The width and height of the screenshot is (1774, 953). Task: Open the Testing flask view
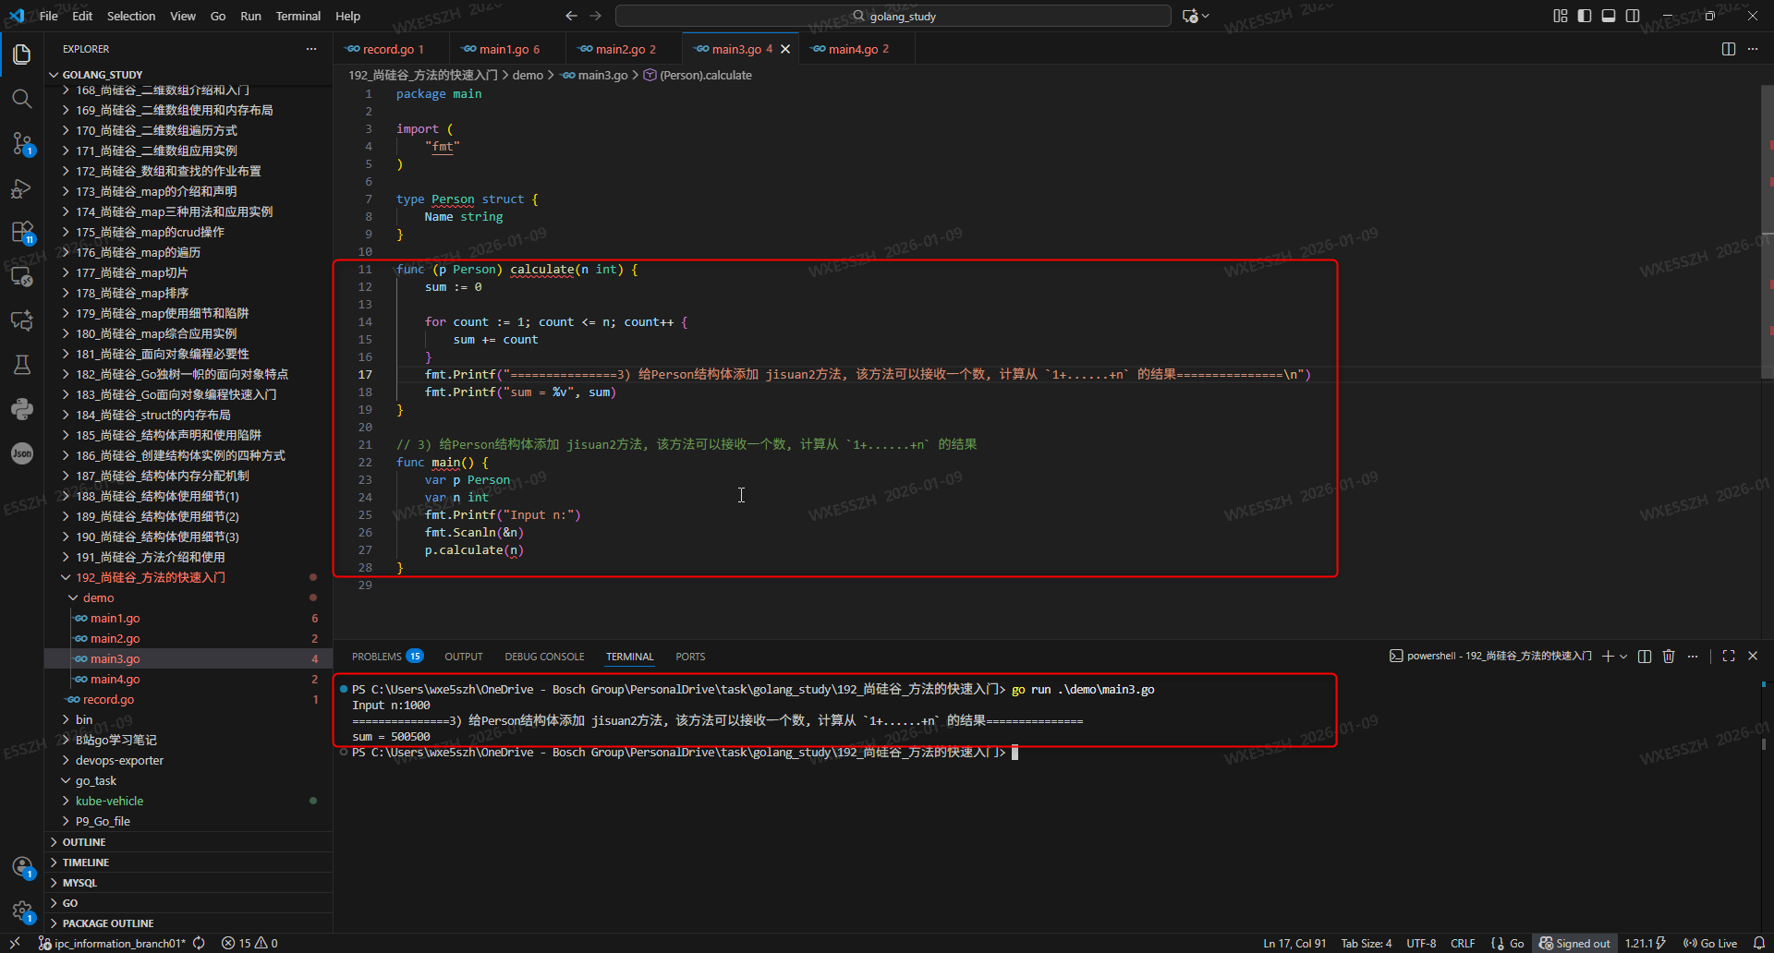[x=22, y=365]
